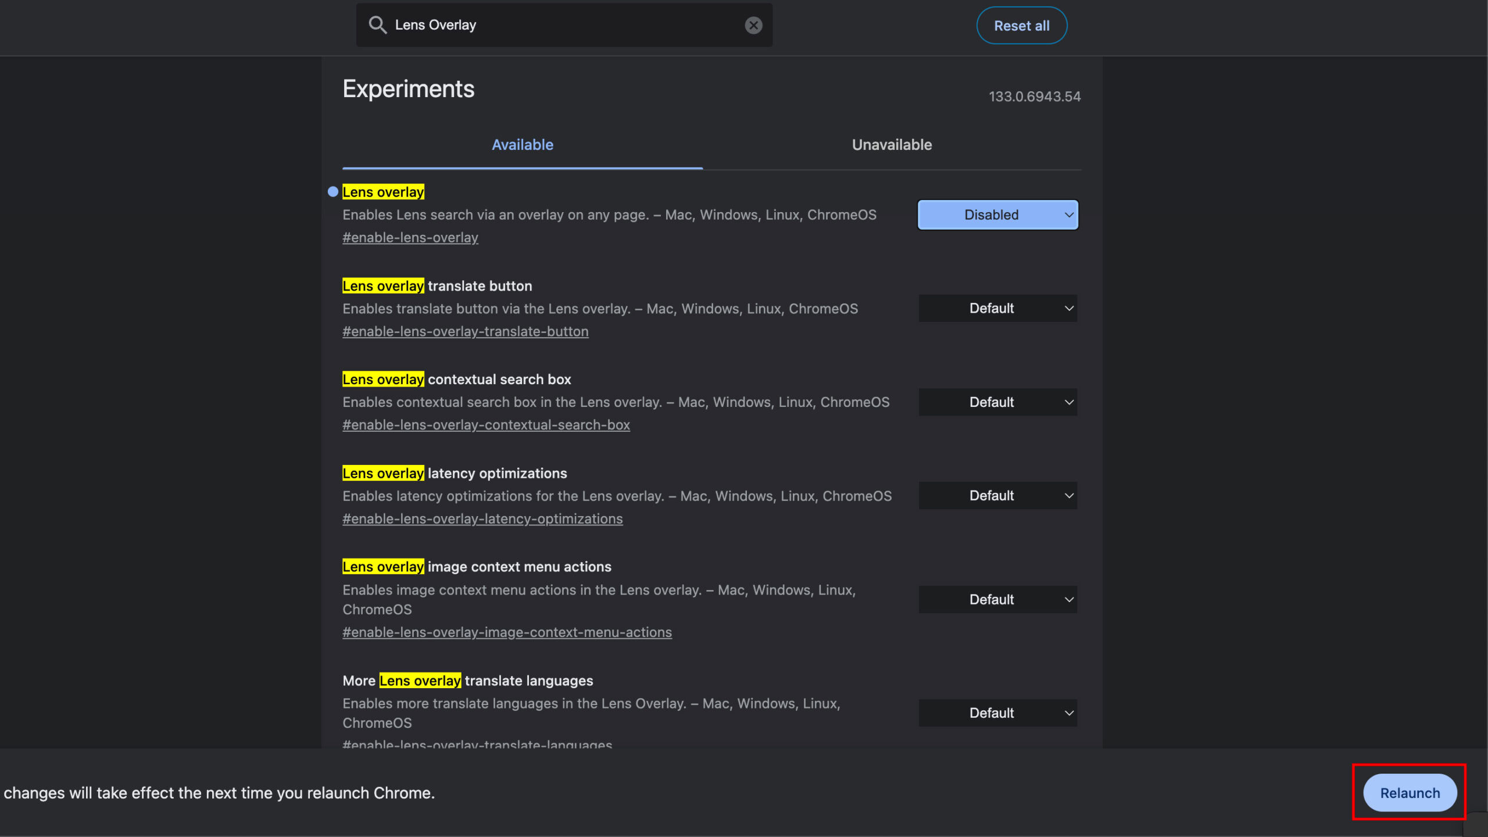The width and height of the screenshot is (1488, 837).
Task: Click the blue modified-flag dot beside Lens overlay
Action: pyautogui.click(x=333, y=192)
